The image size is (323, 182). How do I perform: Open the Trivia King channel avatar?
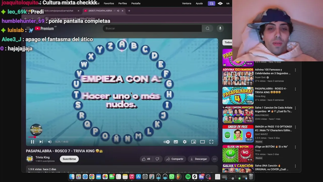[30, 159]
